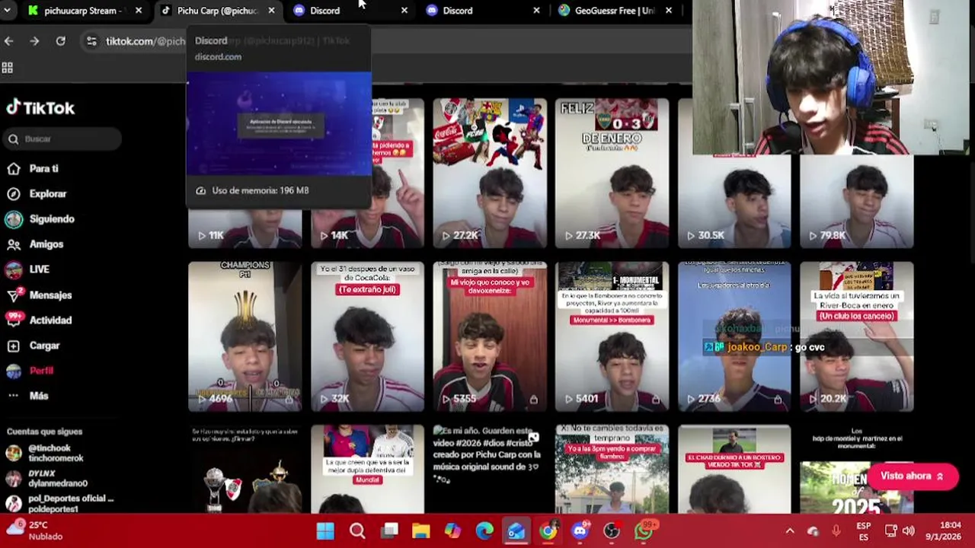Click the browser back arrow
The height and width of the screenshot is (548, 975).
coord(9,41)
